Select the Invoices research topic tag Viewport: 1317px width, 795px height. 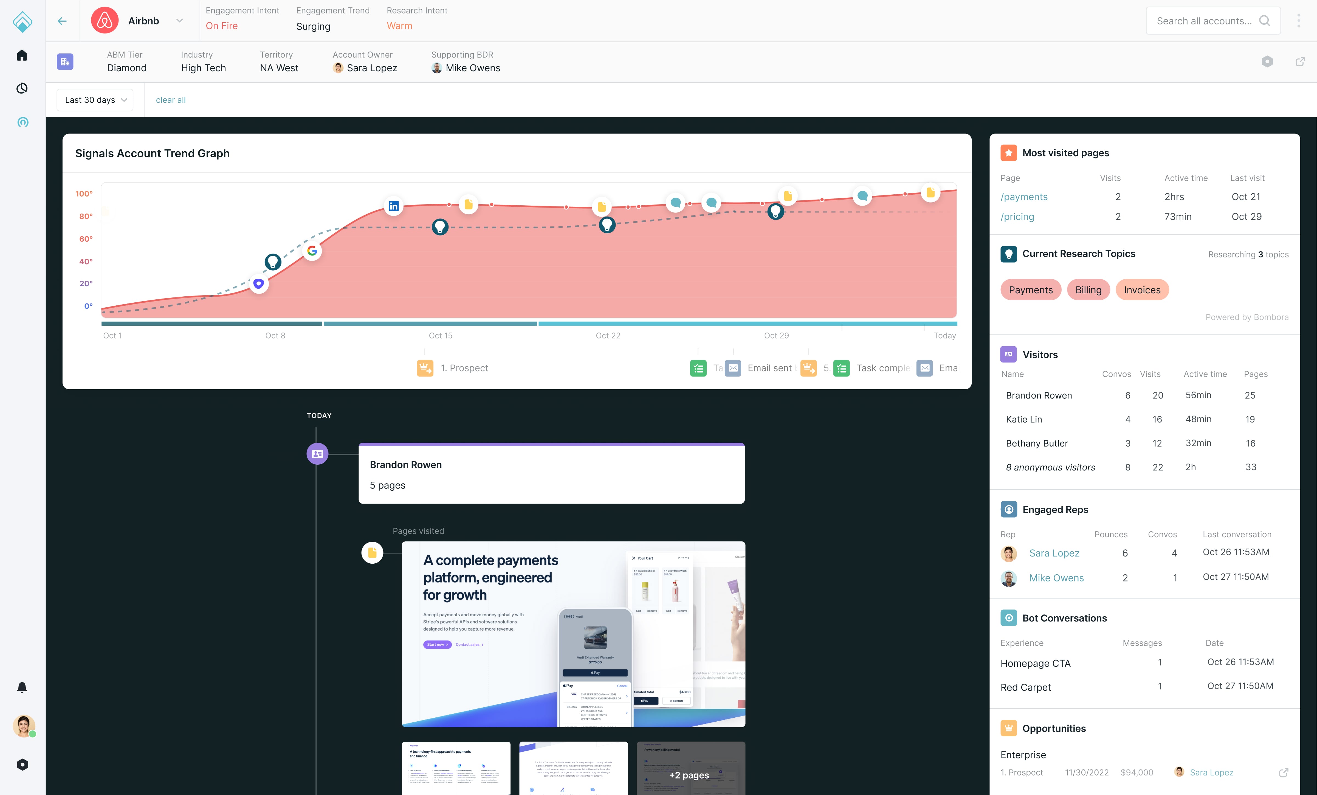(1142, 289)
